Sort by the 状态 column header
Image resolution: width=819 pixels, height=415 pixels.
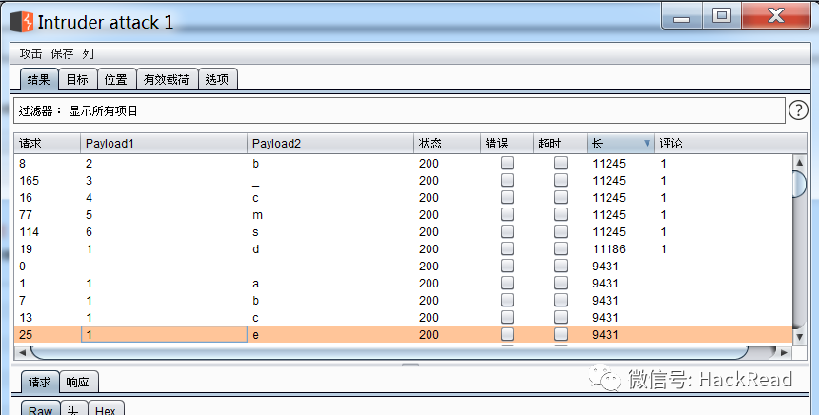(x=447, y=144)
